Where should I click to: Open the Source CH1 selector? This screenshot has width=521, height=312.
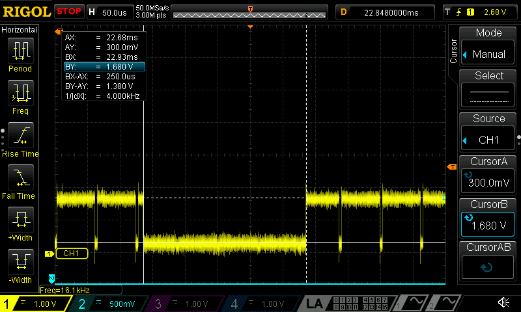pyautogui.click(x=488, y=133)
